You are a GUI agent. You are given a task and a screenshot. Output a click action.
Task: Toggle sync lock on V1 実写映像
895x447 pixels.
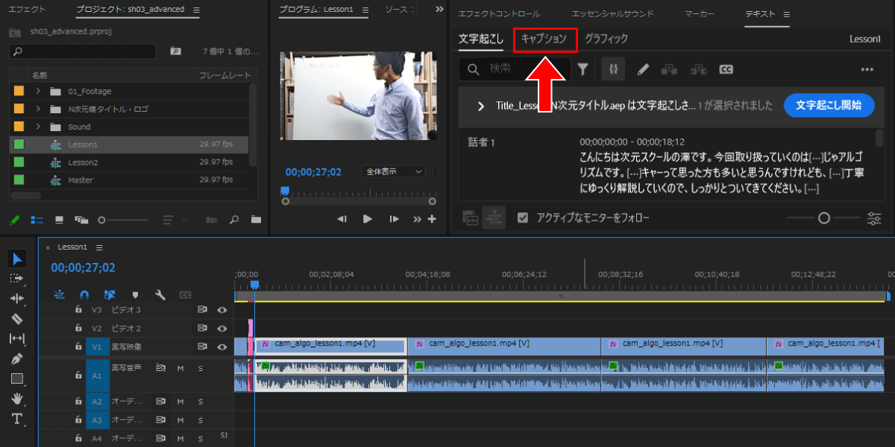[201, 346]
